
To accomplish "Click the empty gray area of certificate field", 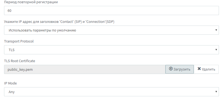I will pos(99,69).
